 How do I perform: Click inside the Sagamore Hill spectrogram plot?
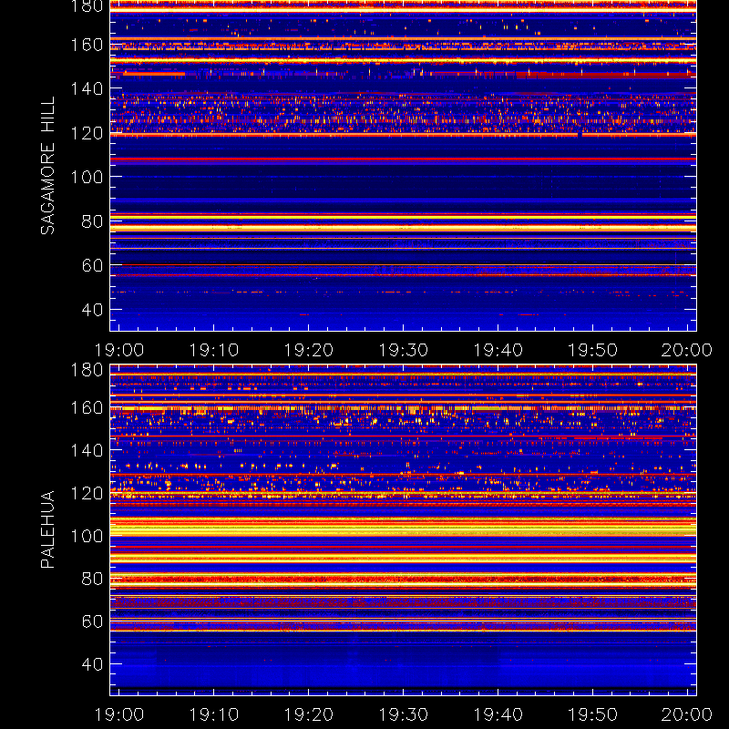pos(403,166)
